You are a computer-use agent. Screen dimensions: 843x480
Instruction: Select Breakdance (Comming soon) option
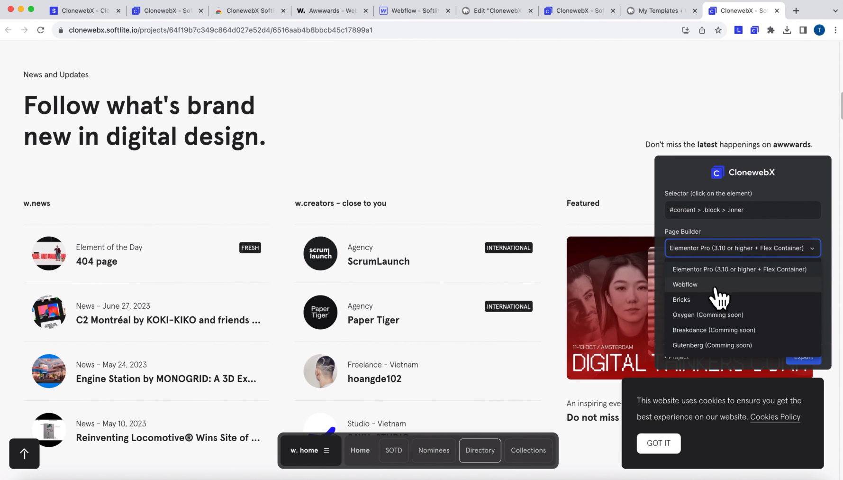[743, 330]
